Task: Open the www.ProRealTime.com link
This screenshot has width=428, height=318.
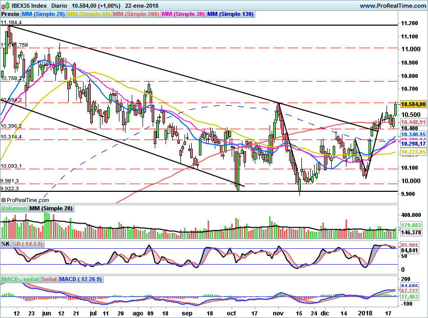Action: point(392,5)
